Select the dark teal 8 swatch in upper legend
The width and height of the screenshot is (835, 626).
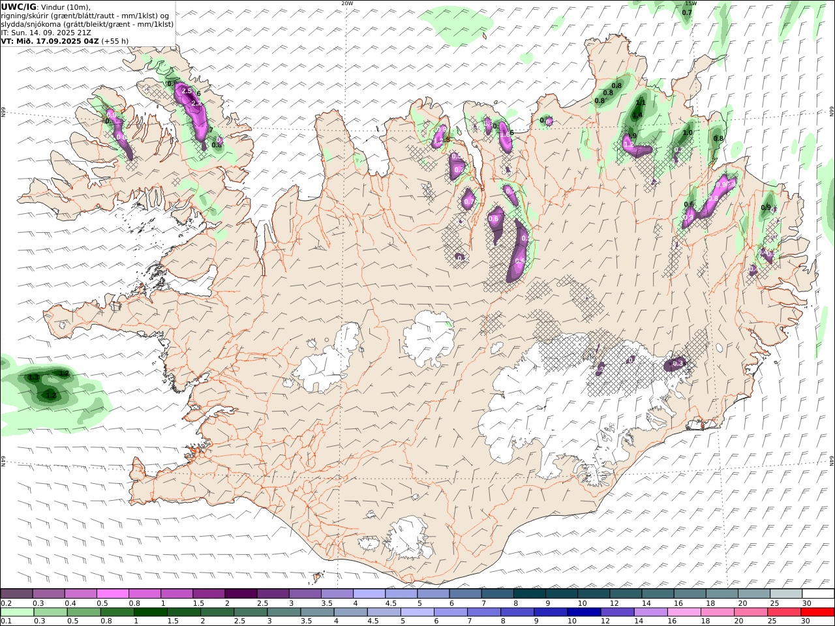pyautogui.click(x=530, y=593)
